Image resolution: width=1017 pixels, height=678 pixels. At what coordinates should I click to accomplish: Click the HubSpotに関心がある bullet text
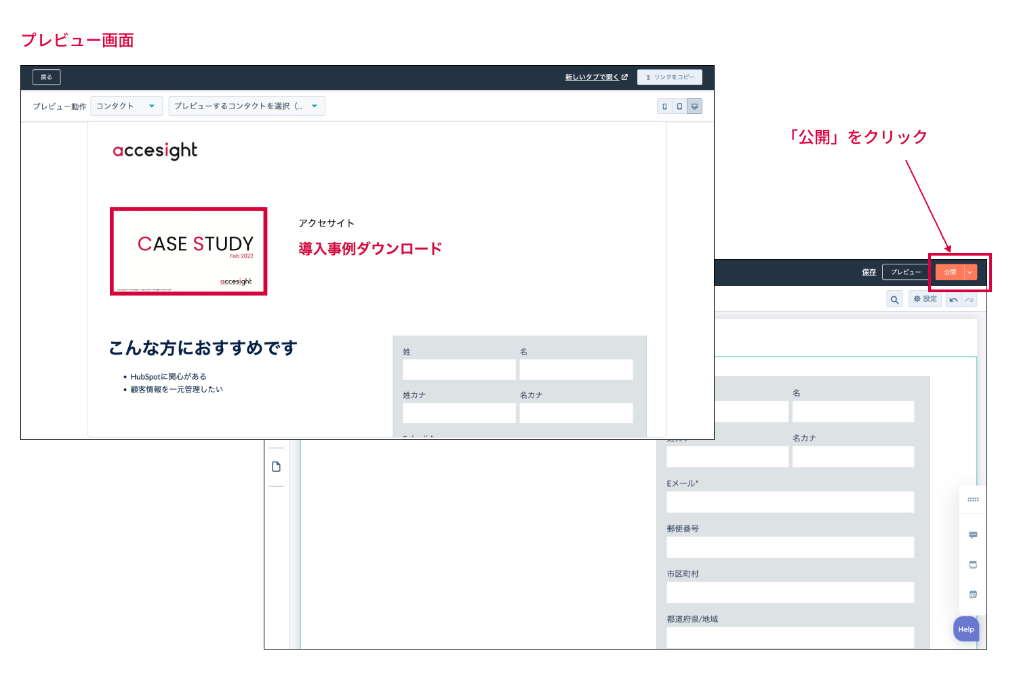point(169,377)
